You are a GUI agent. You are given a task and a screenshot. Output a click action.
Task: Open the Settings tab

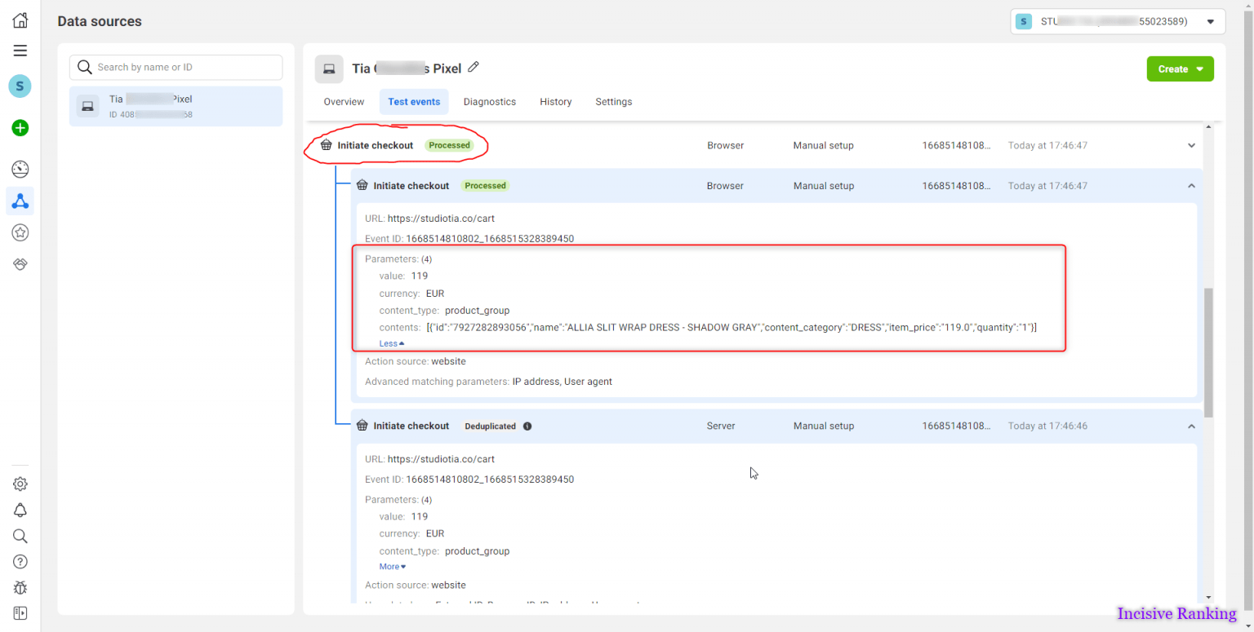coord(614,102)
